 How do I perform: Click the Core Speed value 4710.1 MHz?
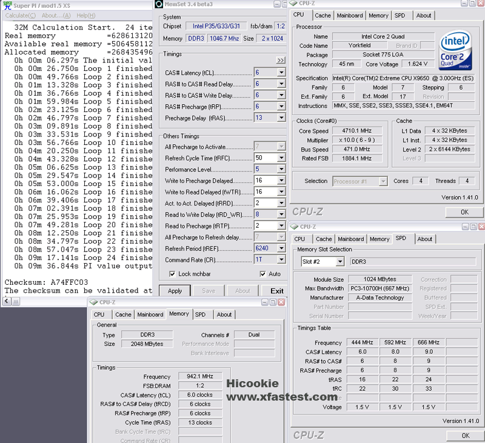pyautogui.click(x=357, y=131)
